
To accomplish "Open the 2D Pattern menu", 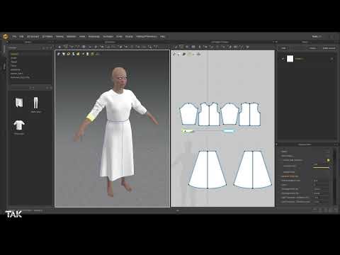I will (x=47, y=37).
